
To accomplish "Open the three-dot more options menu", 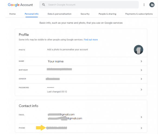I will click(144, 5).
